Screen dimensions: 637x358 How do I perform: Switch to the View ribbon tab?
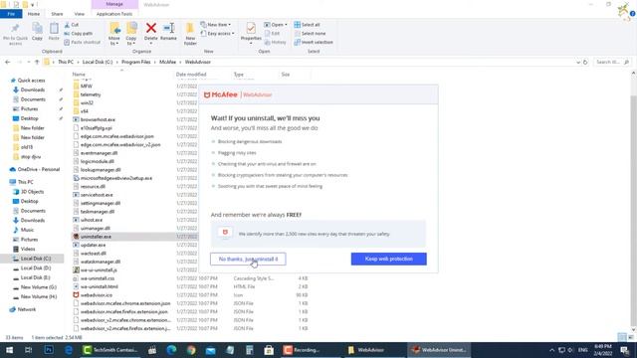click(80, 14)
